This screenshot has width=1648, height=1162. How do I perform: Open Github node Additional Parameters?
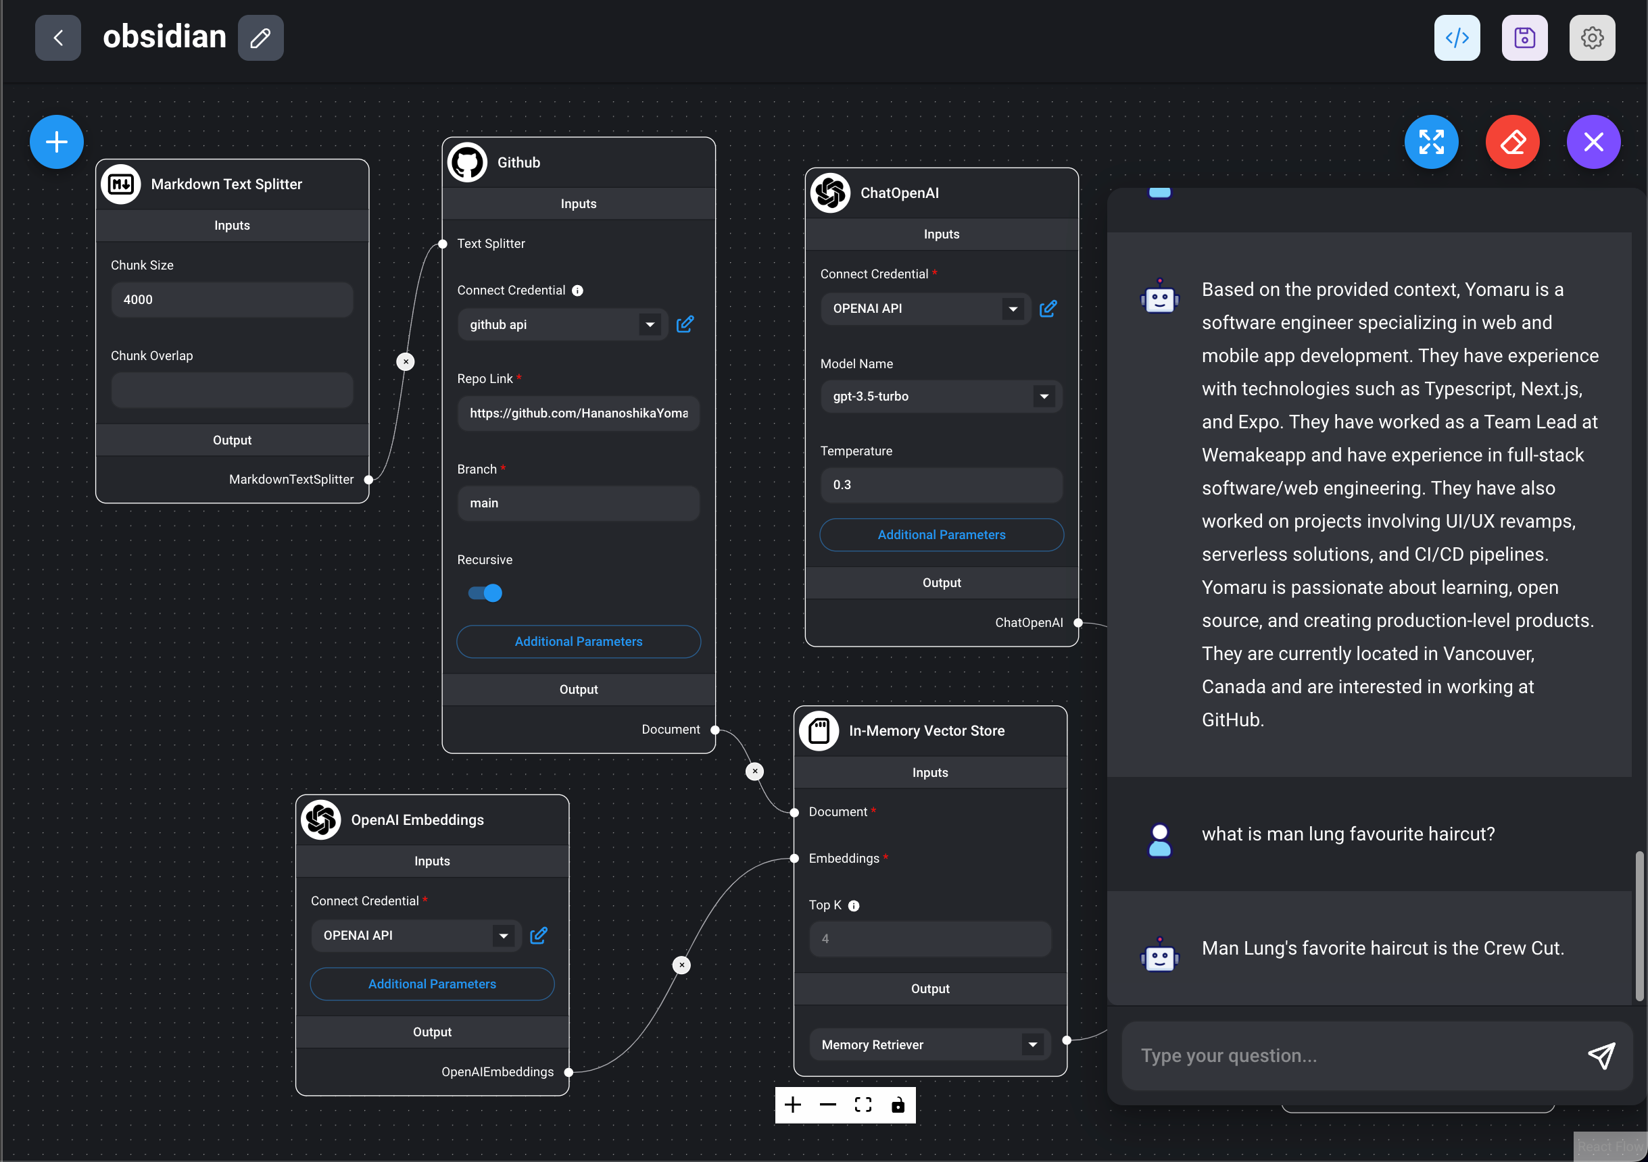pyautogui.click(x=579, y=641)
